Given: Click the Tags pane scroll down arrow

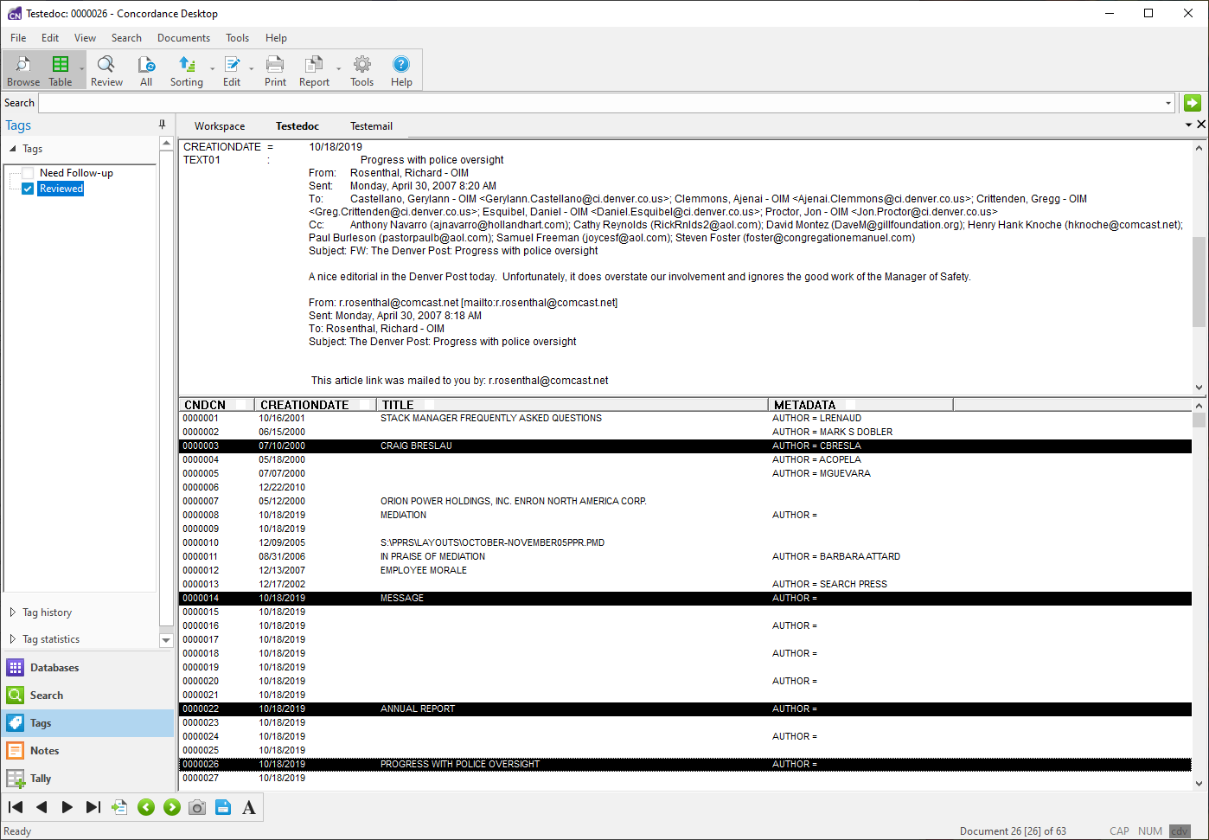Looking at the screenshot, I should (x=167, y=640).
